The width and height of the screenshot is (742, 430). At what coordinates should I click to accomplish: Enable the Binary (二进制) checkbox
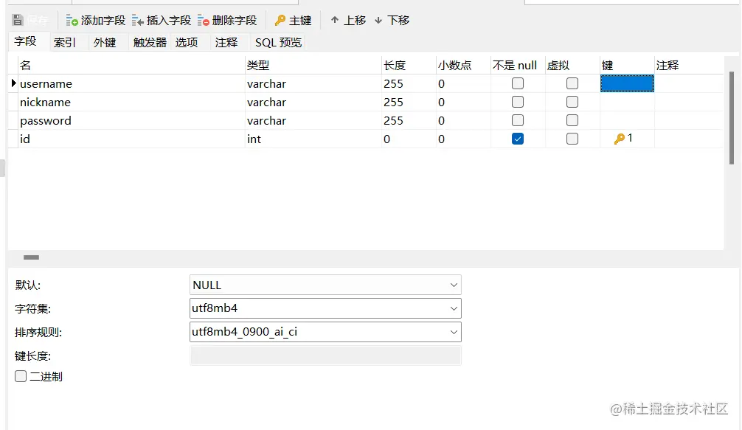(21, 376)
